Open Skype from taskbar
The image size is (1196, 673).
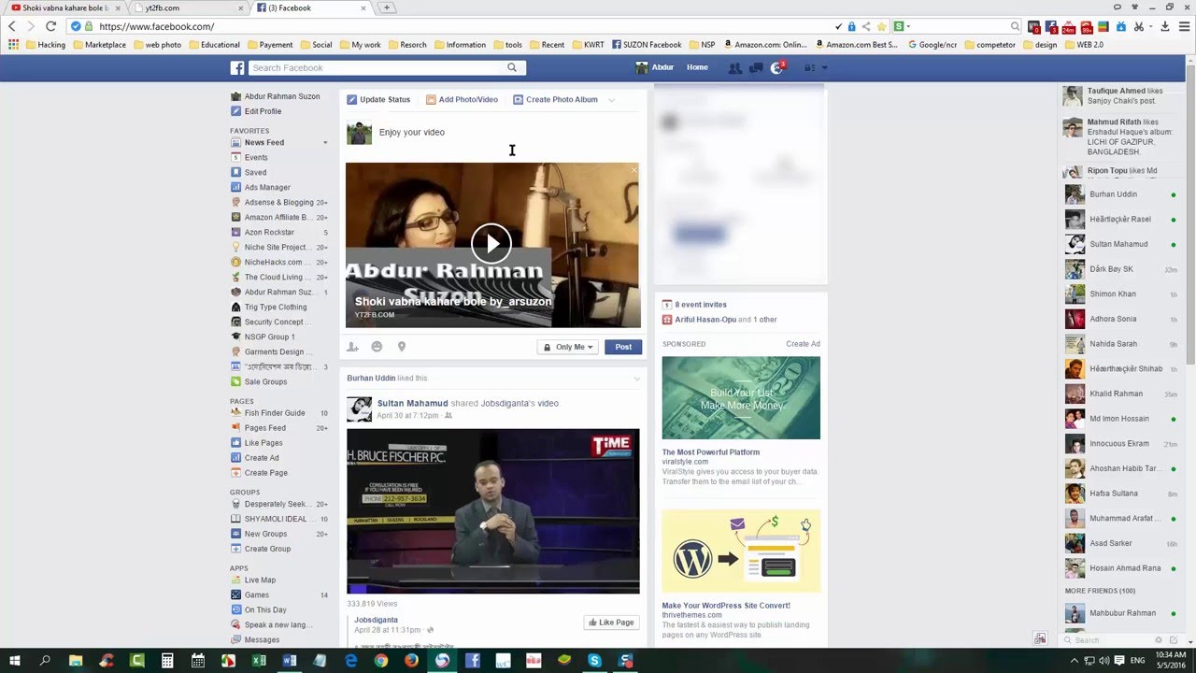(x=594, y=660)
